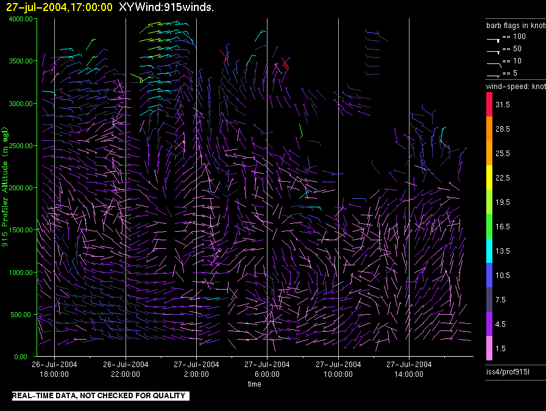The image size is (546, 411).
Task: Click the 3500.00 altitude axis value
Action: coord(21,62)
